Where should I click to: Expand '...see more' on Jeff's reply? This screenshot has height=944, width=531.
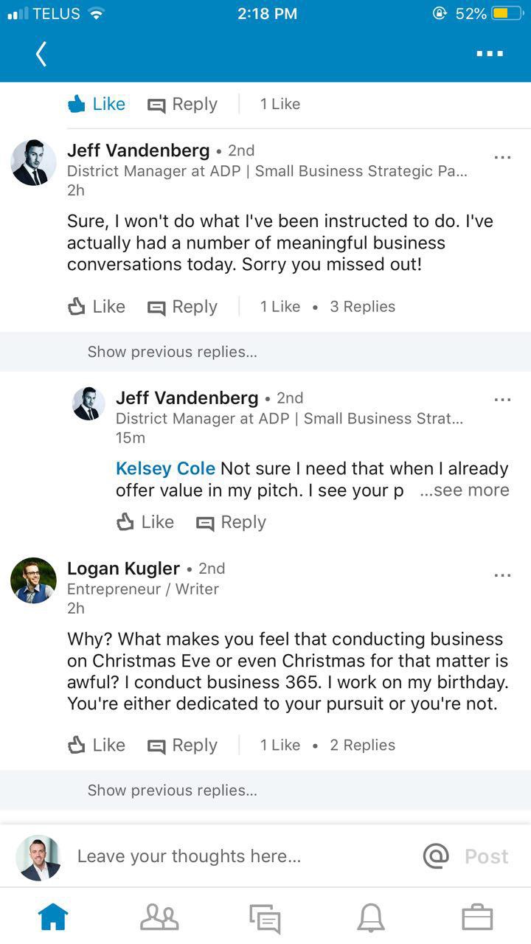click(x=465, y=490)
